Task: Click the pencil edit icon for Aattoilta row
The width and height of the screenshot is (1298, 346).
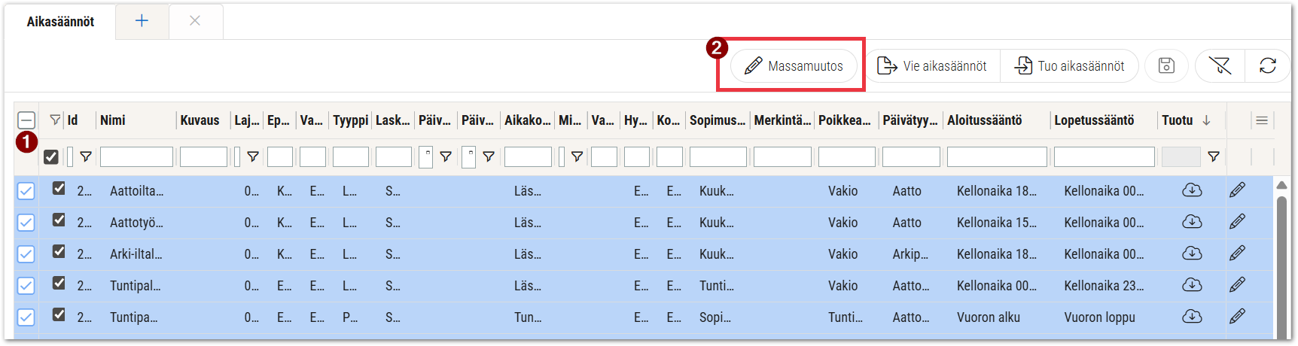Action: (1237, 190)
